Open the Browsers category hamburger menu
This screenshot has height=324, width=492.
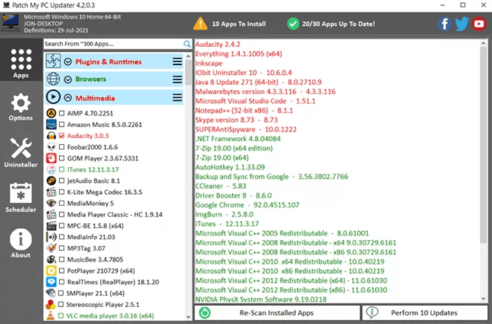pos(177,79)
